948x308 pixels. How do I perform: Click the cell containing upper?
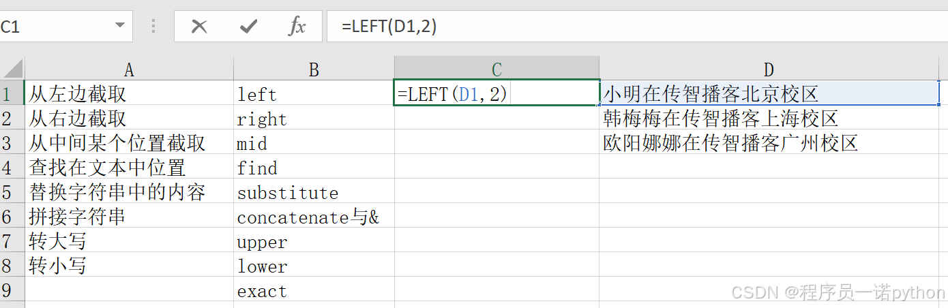314,240
